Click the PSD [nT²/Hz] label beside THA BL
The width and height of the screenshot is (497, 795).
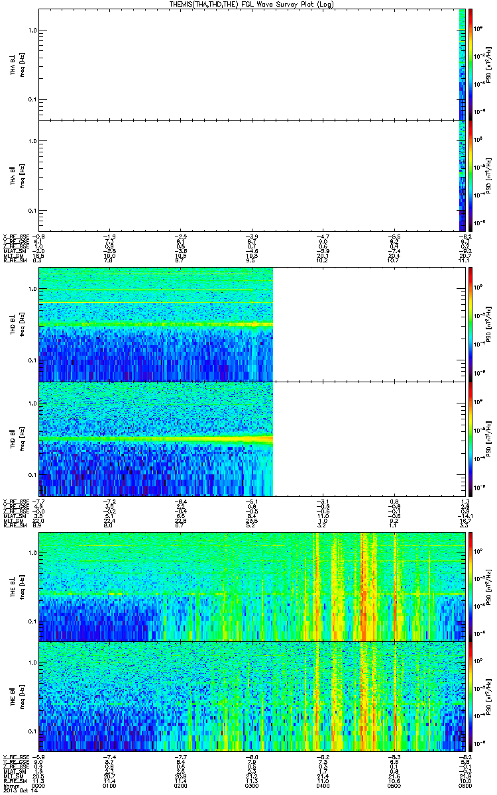point(488,64)
